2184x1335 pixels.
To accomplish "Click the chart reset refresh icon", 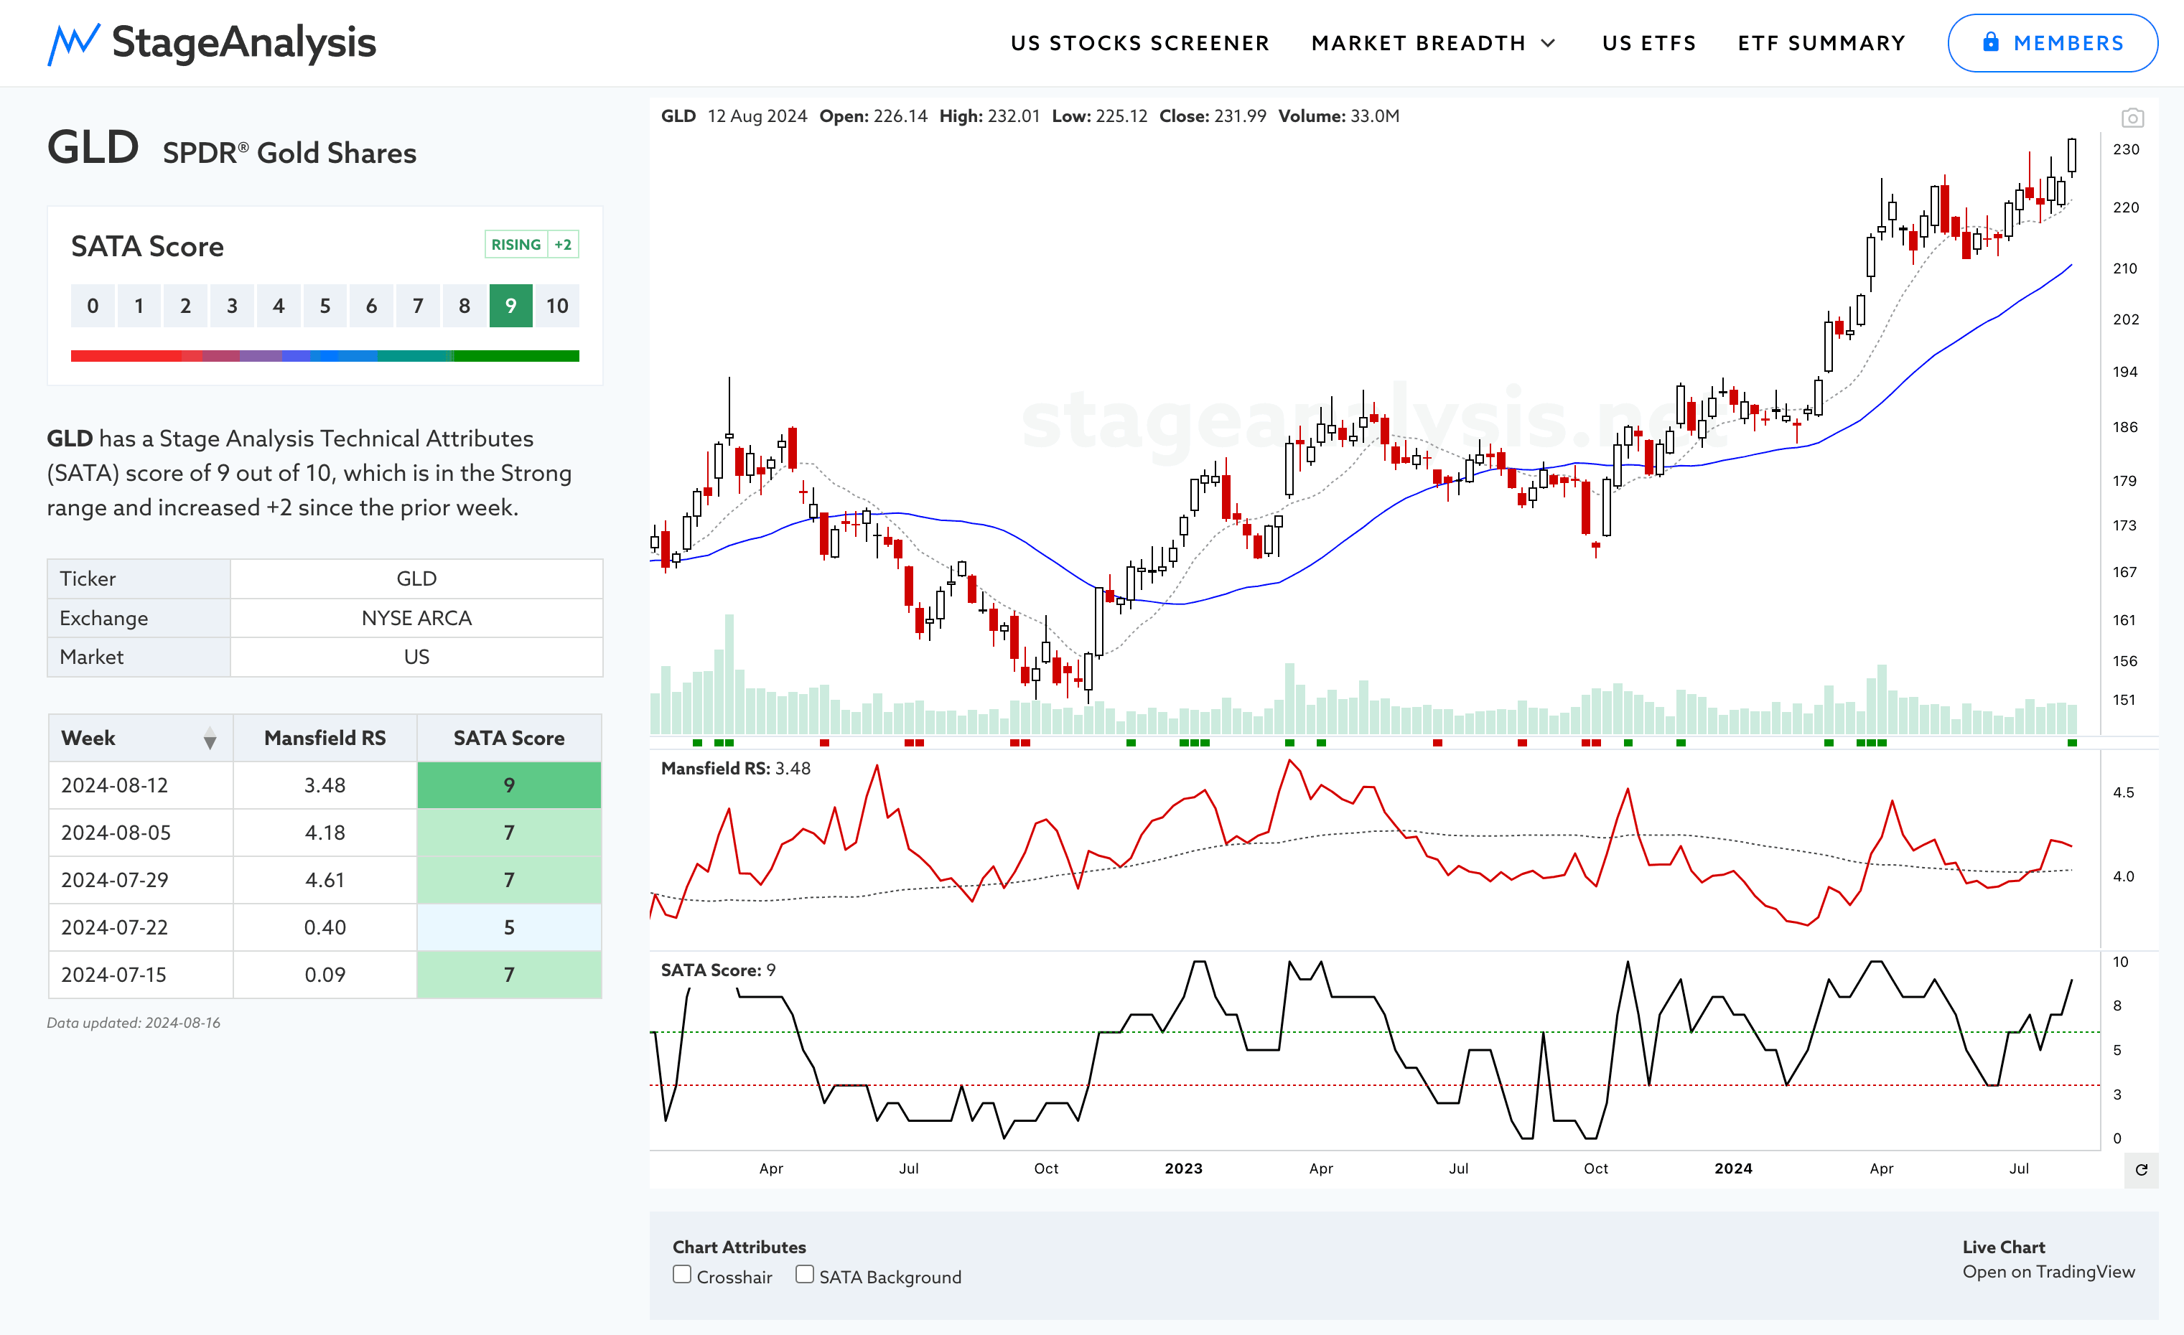I will (2142, 1169).
